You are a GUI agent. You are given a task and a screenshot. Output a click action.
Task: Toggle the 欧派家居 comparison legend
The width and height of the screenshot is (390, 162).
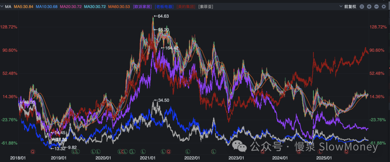(x=143, y=7)
